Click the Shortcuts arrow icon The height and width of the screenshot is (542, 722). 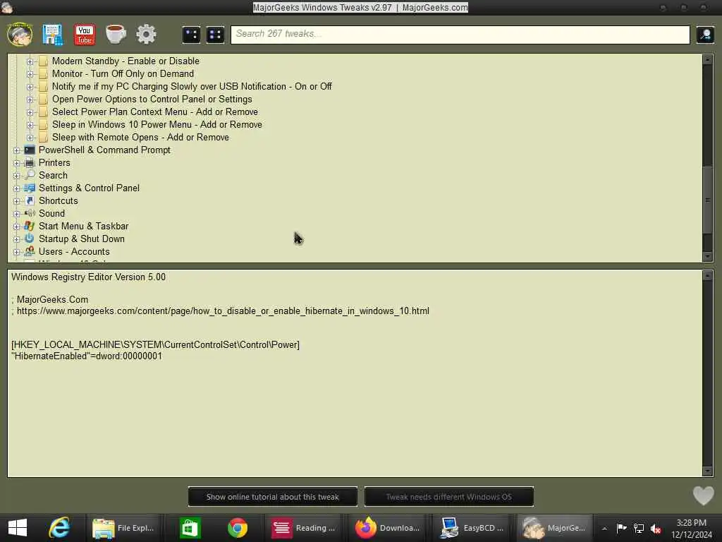[30, 200]
